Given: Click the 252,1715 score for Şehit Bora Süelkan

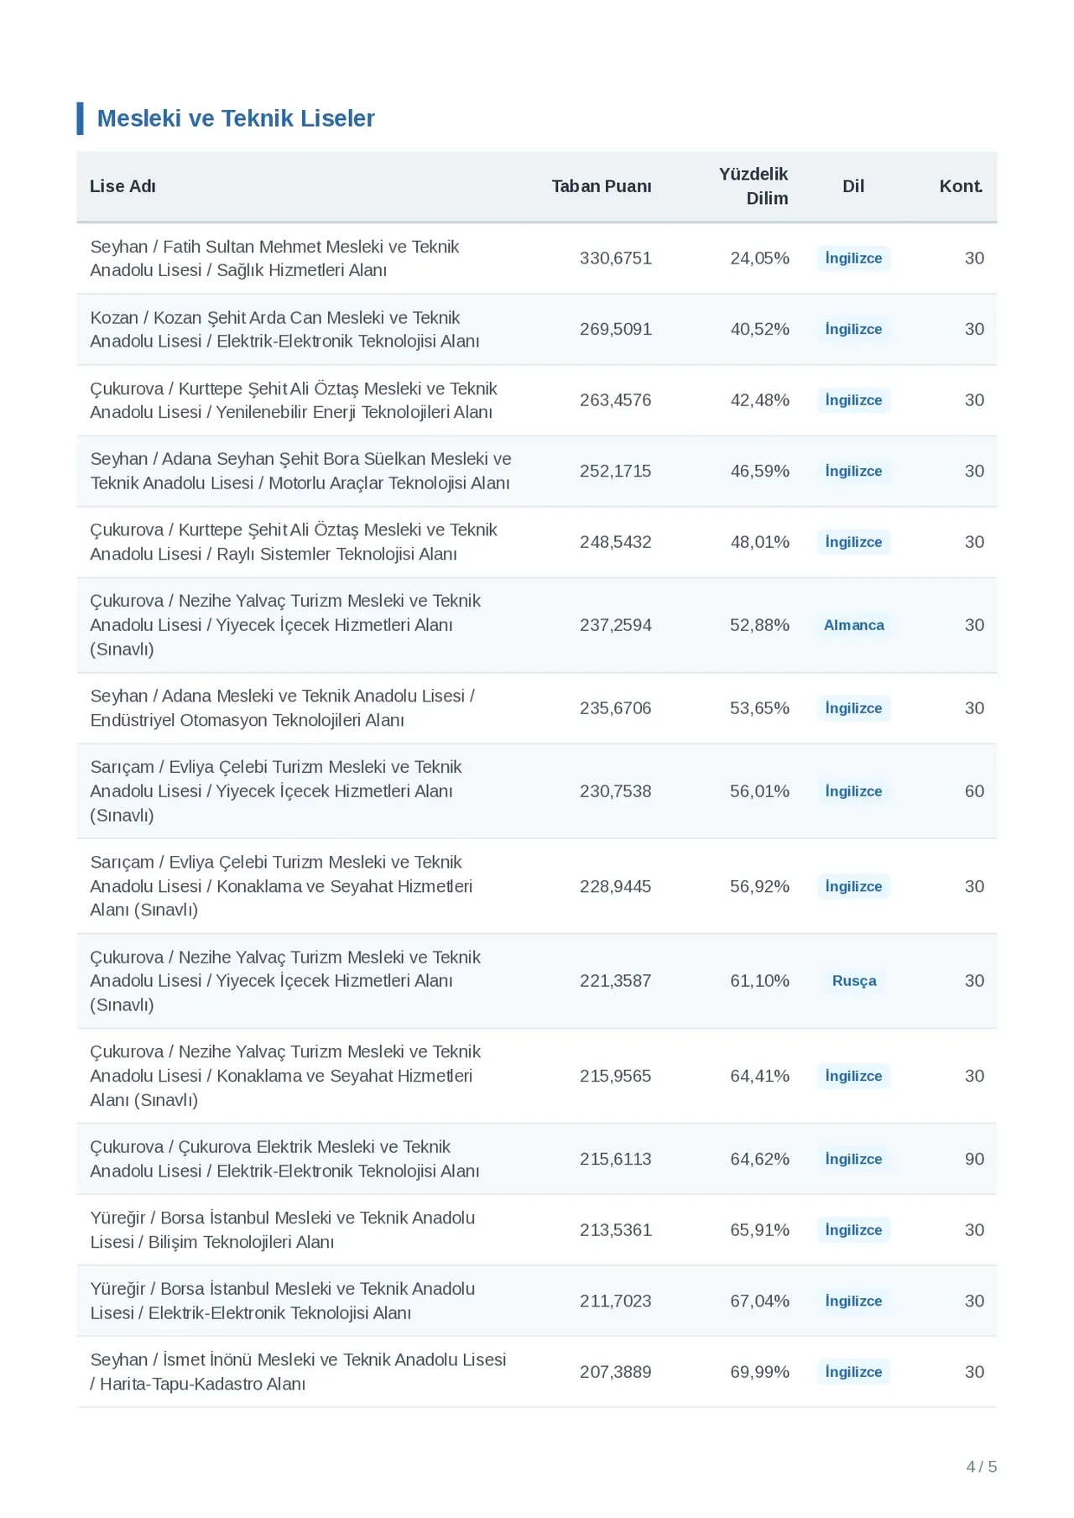Looking at the screenshot, I should [x=615, y=472].
